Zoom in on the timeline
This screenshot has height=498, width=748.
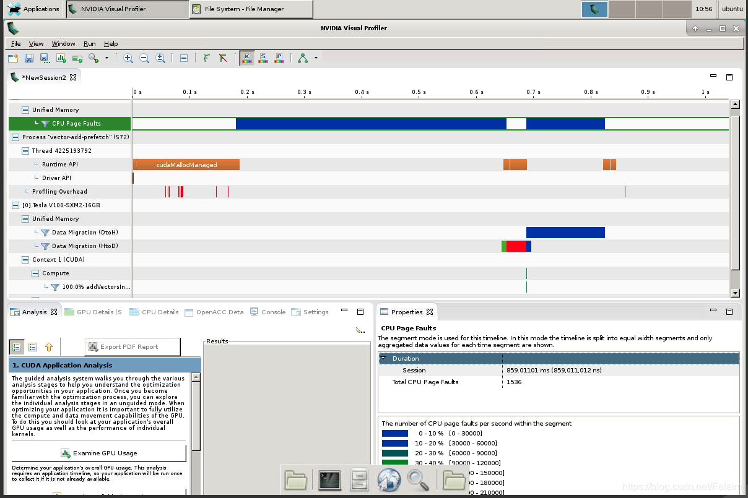pyautogui.click(x=128, y=58)
